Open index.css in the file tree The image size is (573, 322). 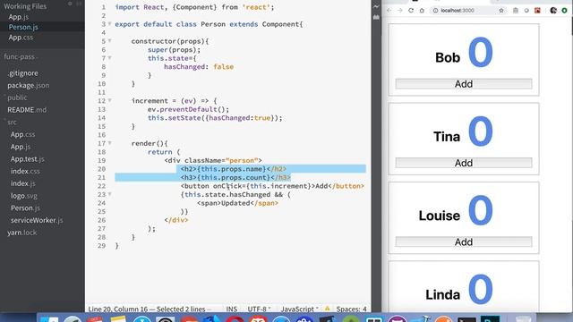[x=25, y=171]
